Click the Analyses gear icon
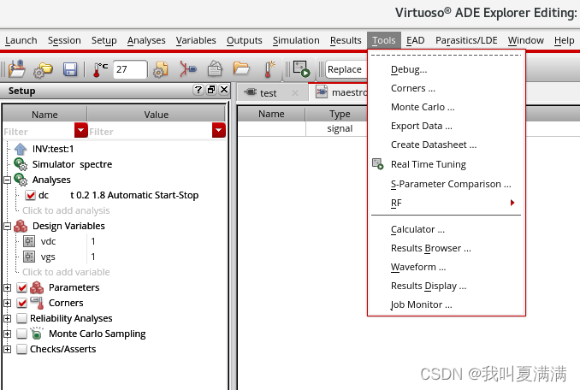Image resolution: width=580 pixels, height=390 pixels. point(21,180)
